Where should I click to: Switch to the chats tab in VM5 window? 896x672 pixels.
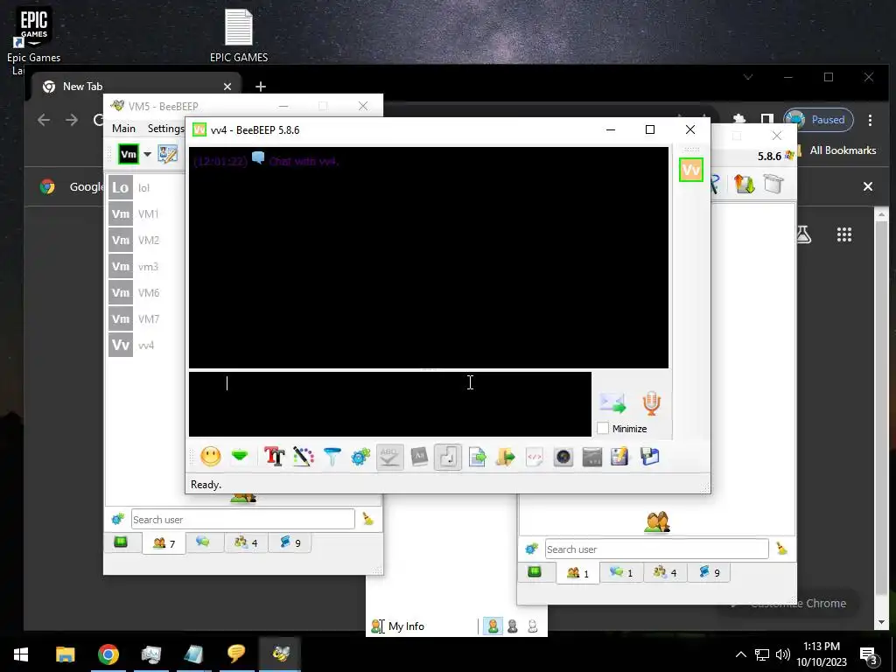[203, 542]
